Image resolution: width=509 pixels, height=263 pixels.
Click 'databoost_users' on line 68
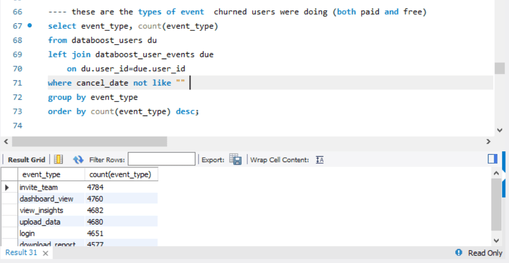pyautogui.click(x=107, y=40)
